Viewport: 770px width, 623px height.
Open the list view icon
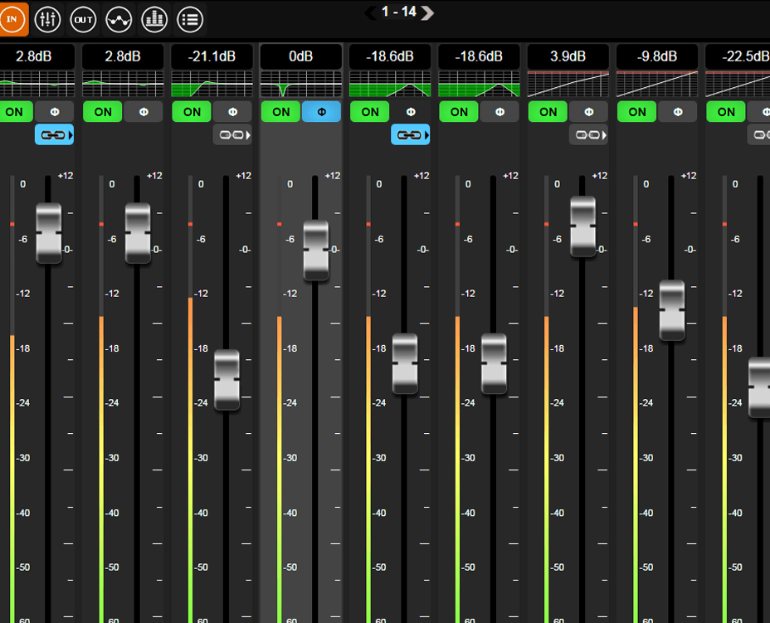[x=190, y=18]
